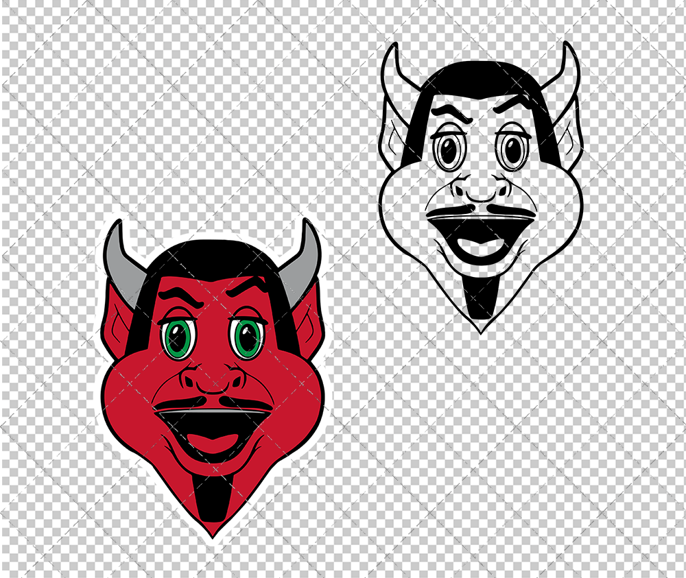The width and height of the screenshot is (686, 578).
Task: Click the outline devil's left horn
Action: [x=394, y=75]
